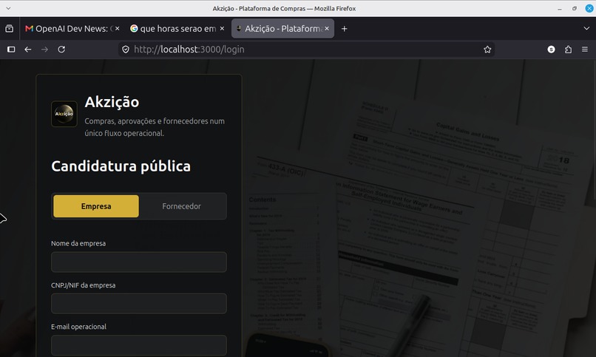Close the Firefox window
Screen dimensions: 596x357
point(589,8)
